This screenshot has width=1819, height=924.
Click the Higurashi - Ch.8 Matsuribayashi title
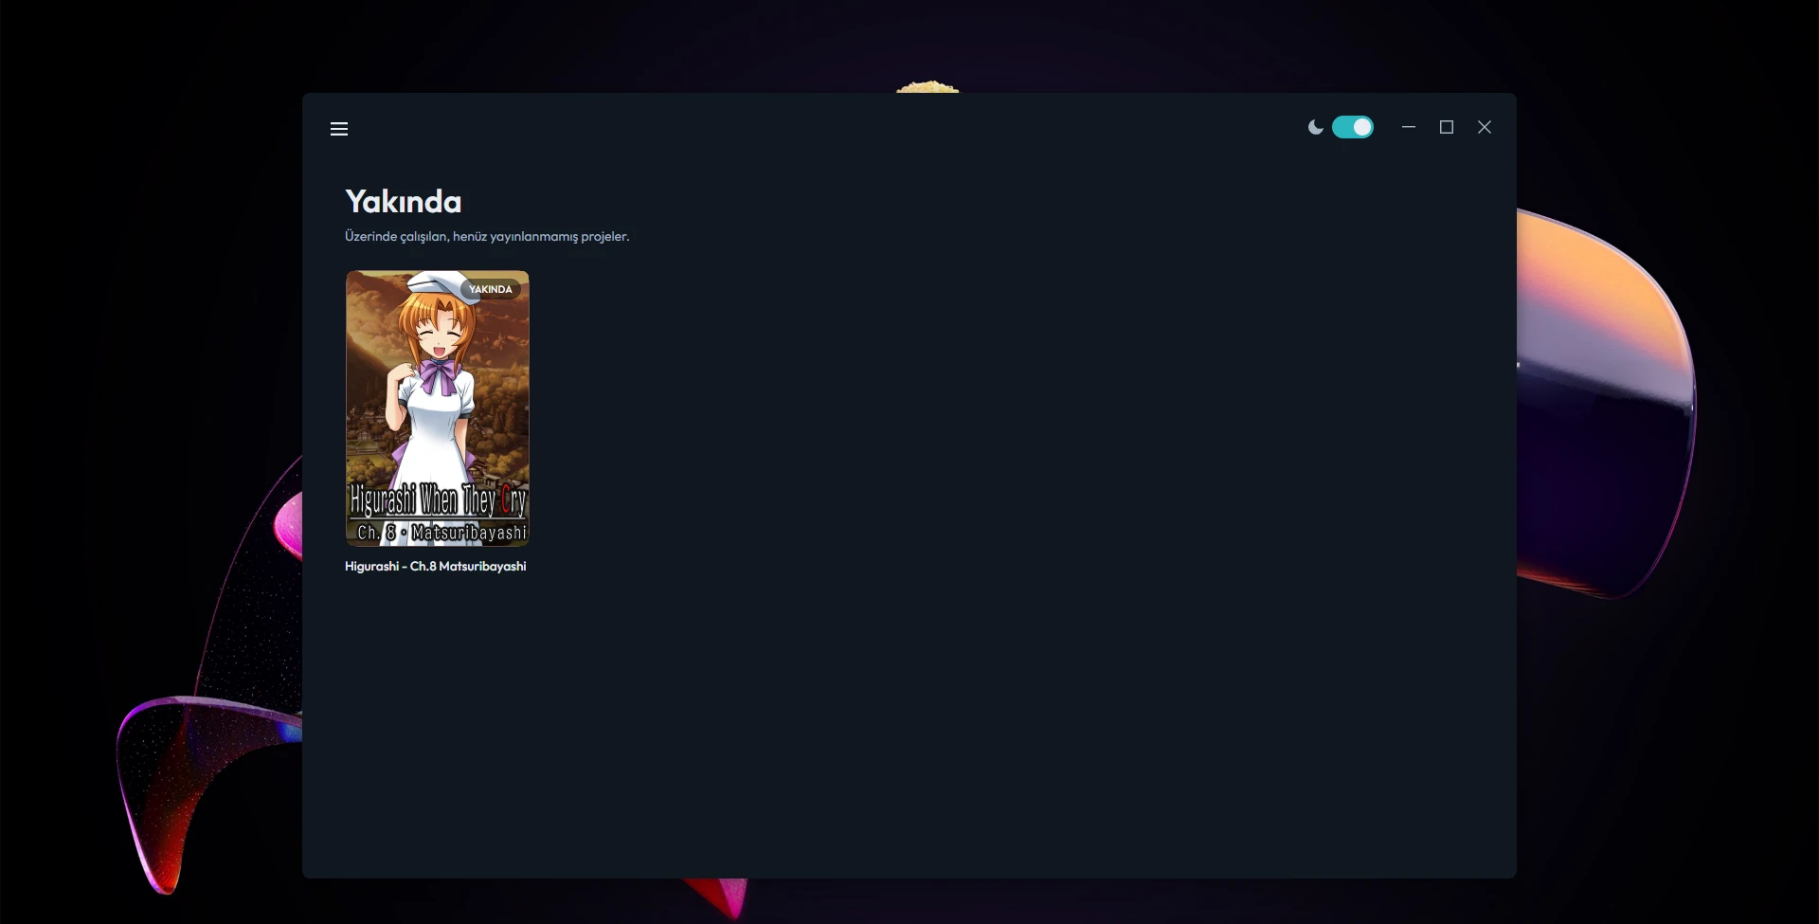[436, 566]
